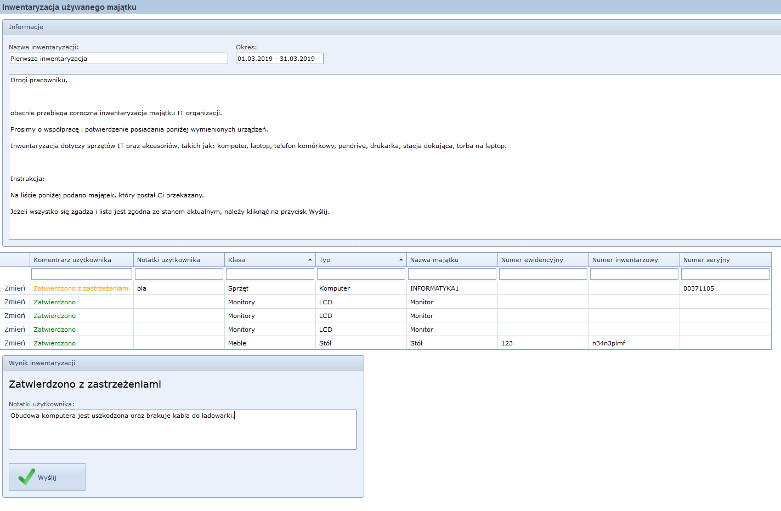Click the 'Instrukcja:' line in message

(27, 179)
